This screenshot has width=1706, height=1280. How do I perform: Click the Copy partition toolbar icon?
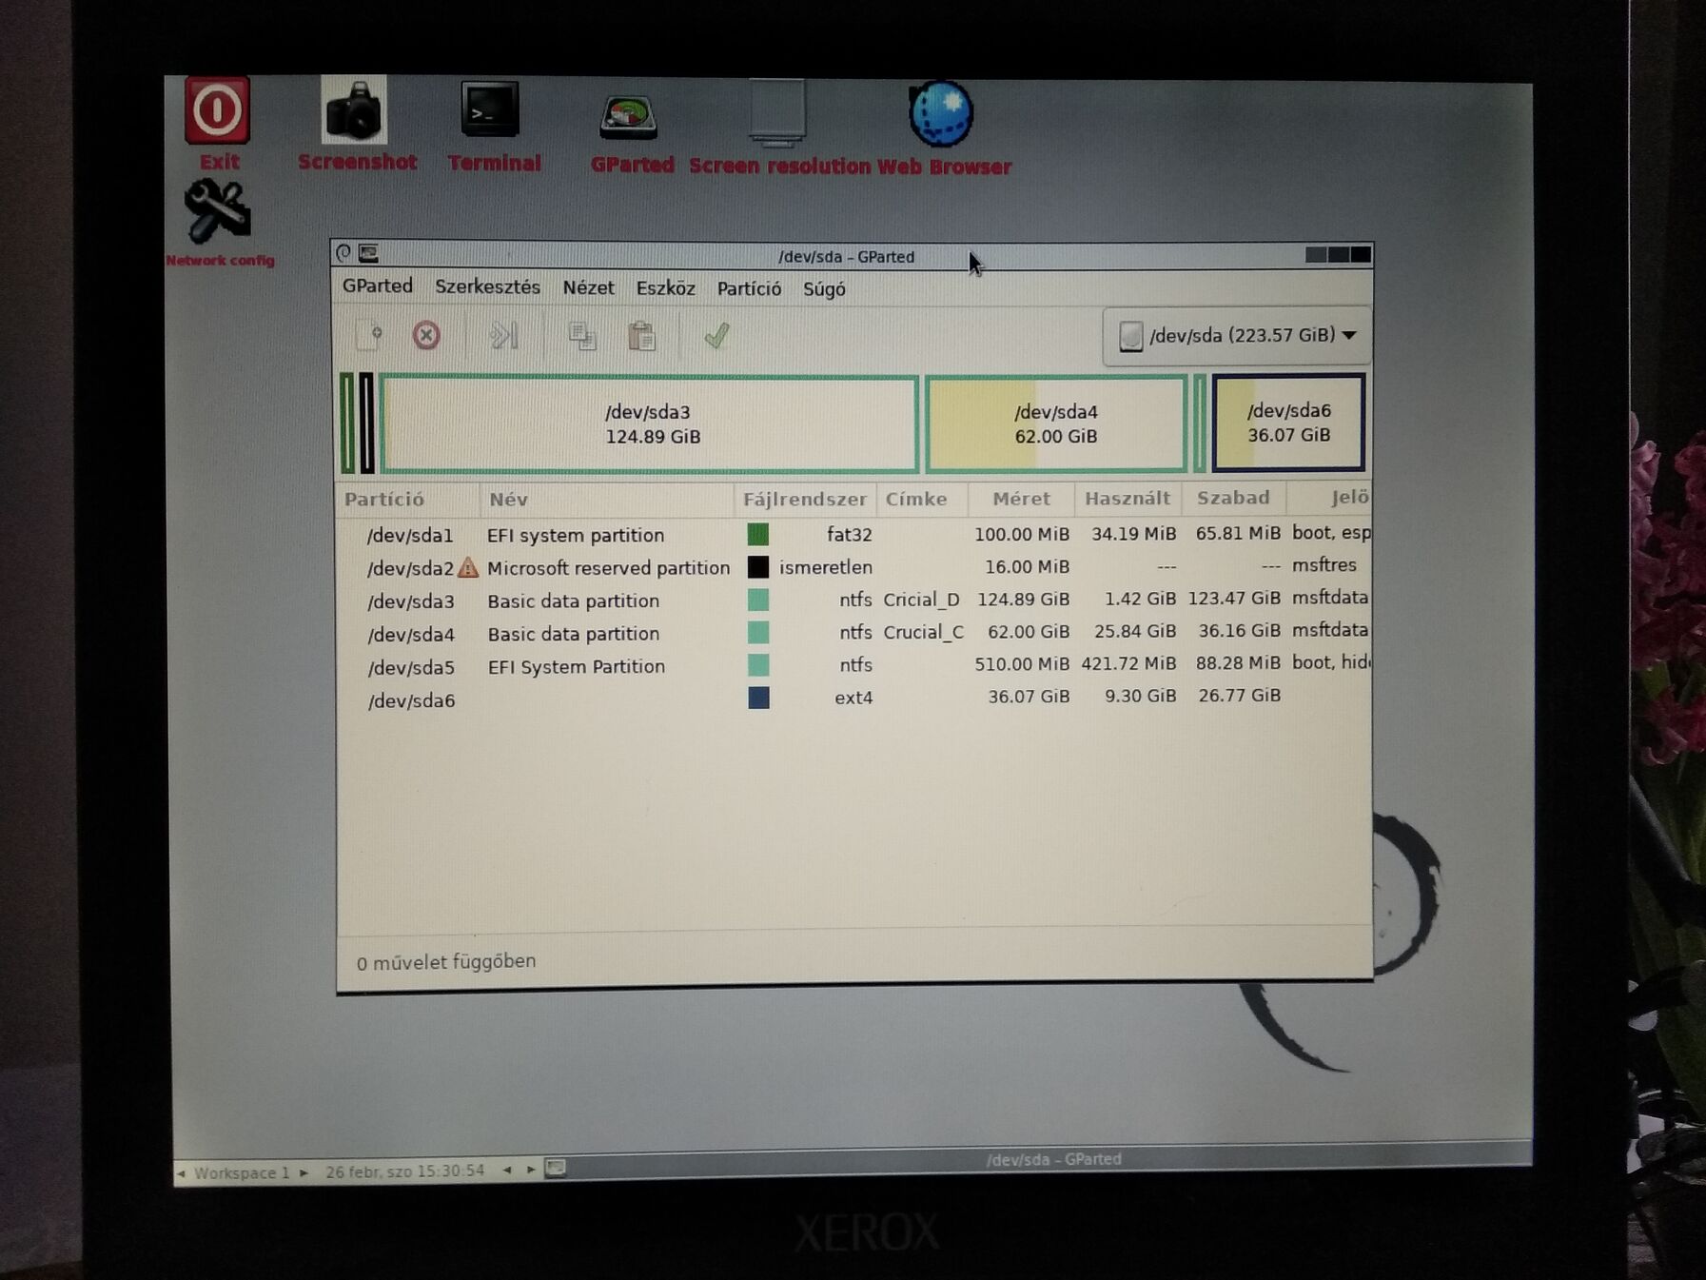click(x=581, y=336)
